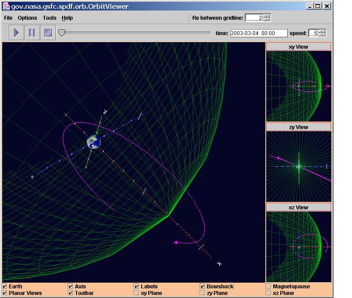Screen dimensions: 352x298
Task: Start the orbit animation with Play
Action: [17, 33]
